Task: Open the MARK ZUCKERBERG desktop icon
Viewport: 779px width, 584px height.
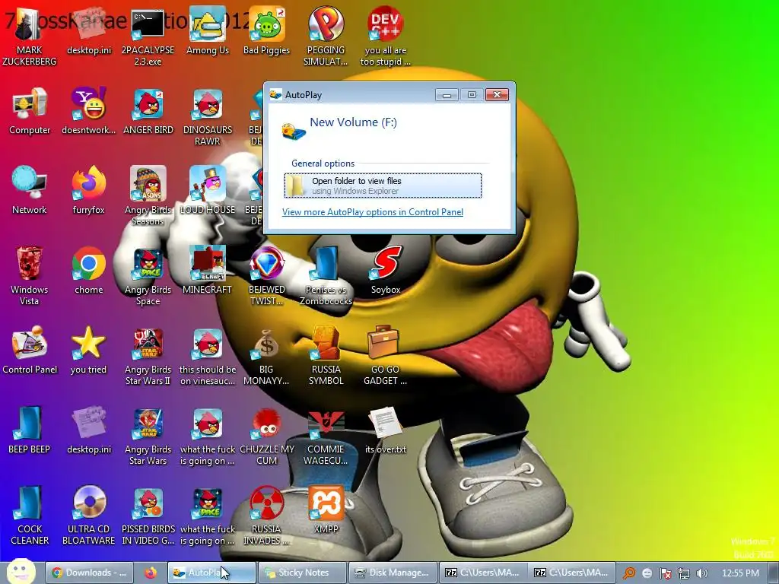Action: click(30, 36)
